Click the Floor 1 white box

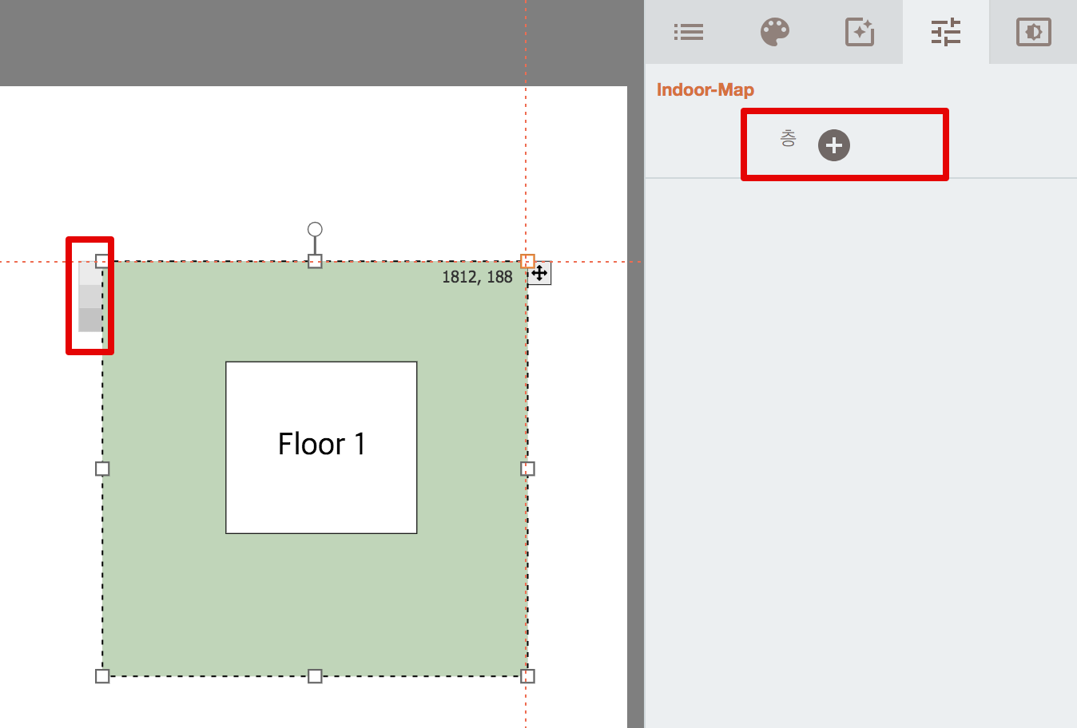click(x=321, y=448)
